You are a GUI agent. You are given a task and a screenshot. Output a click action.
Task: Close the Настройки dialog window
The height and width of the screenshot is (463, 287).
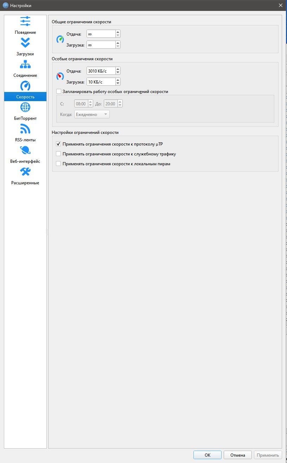click(280, 5)
